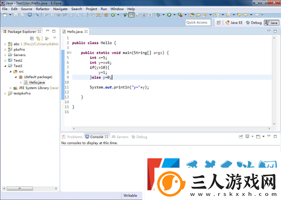Click the Open Task folder icon
Screen dimensions: 281x200
point(198,15)
